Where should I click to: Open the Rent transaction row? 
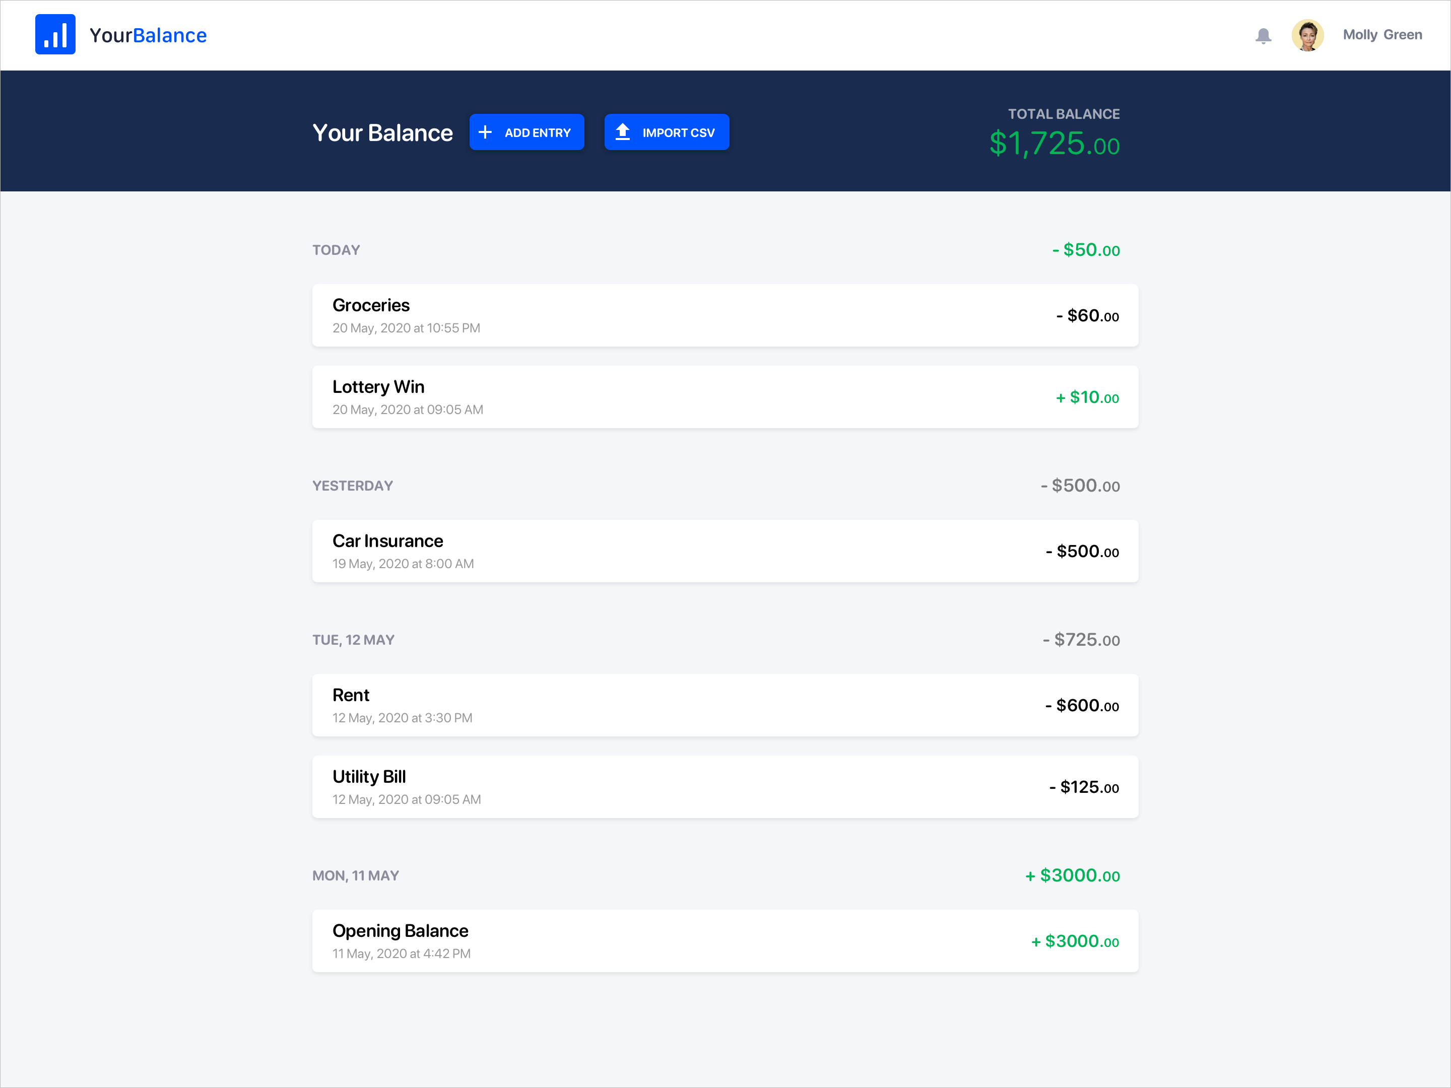click(x=725, y=705)
